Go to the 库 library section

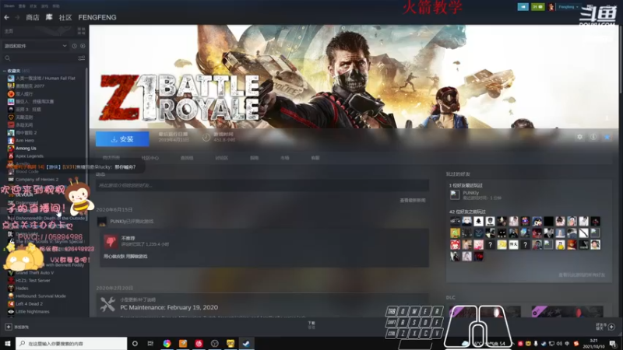coord(49,17)
